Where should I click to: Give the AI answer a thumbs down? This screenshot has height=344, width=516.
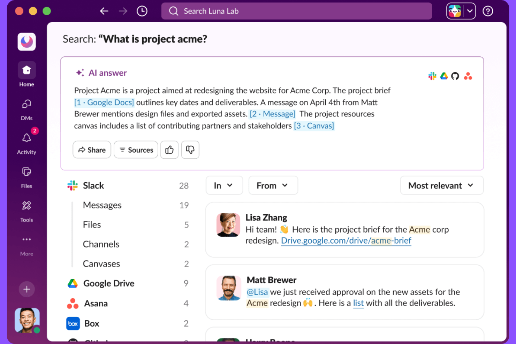point(190,150)
